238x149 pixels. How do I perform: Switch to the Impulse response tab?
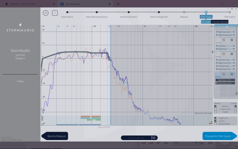pos(220,22)
